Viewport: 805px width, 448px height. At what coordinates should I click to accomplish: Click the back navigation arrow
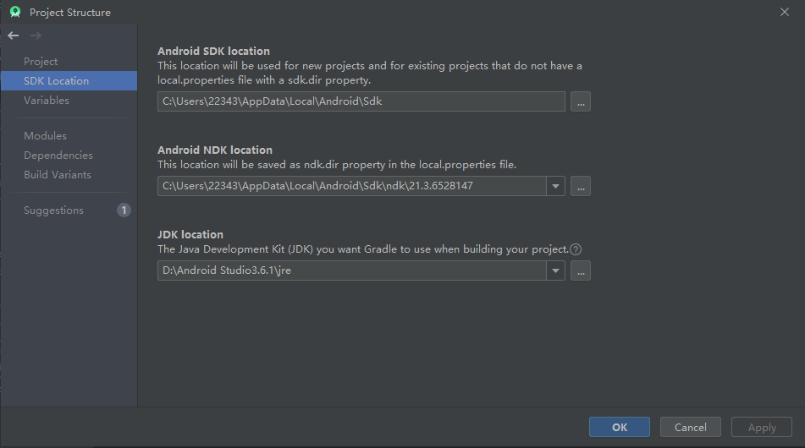pyautogui.click(x=14, y=36)
